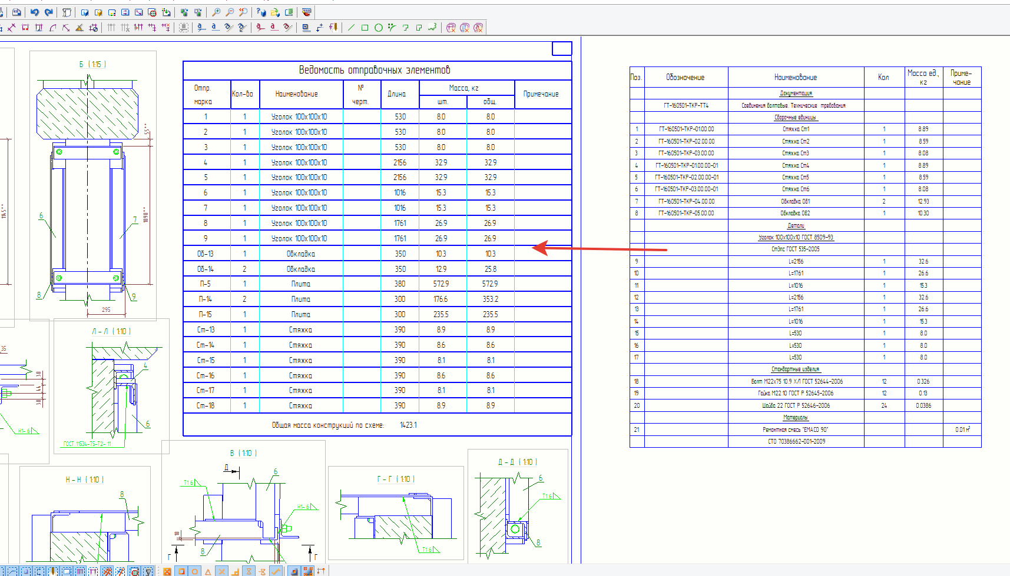Toggle the orange circle snap mode

(x=194, y=571)
